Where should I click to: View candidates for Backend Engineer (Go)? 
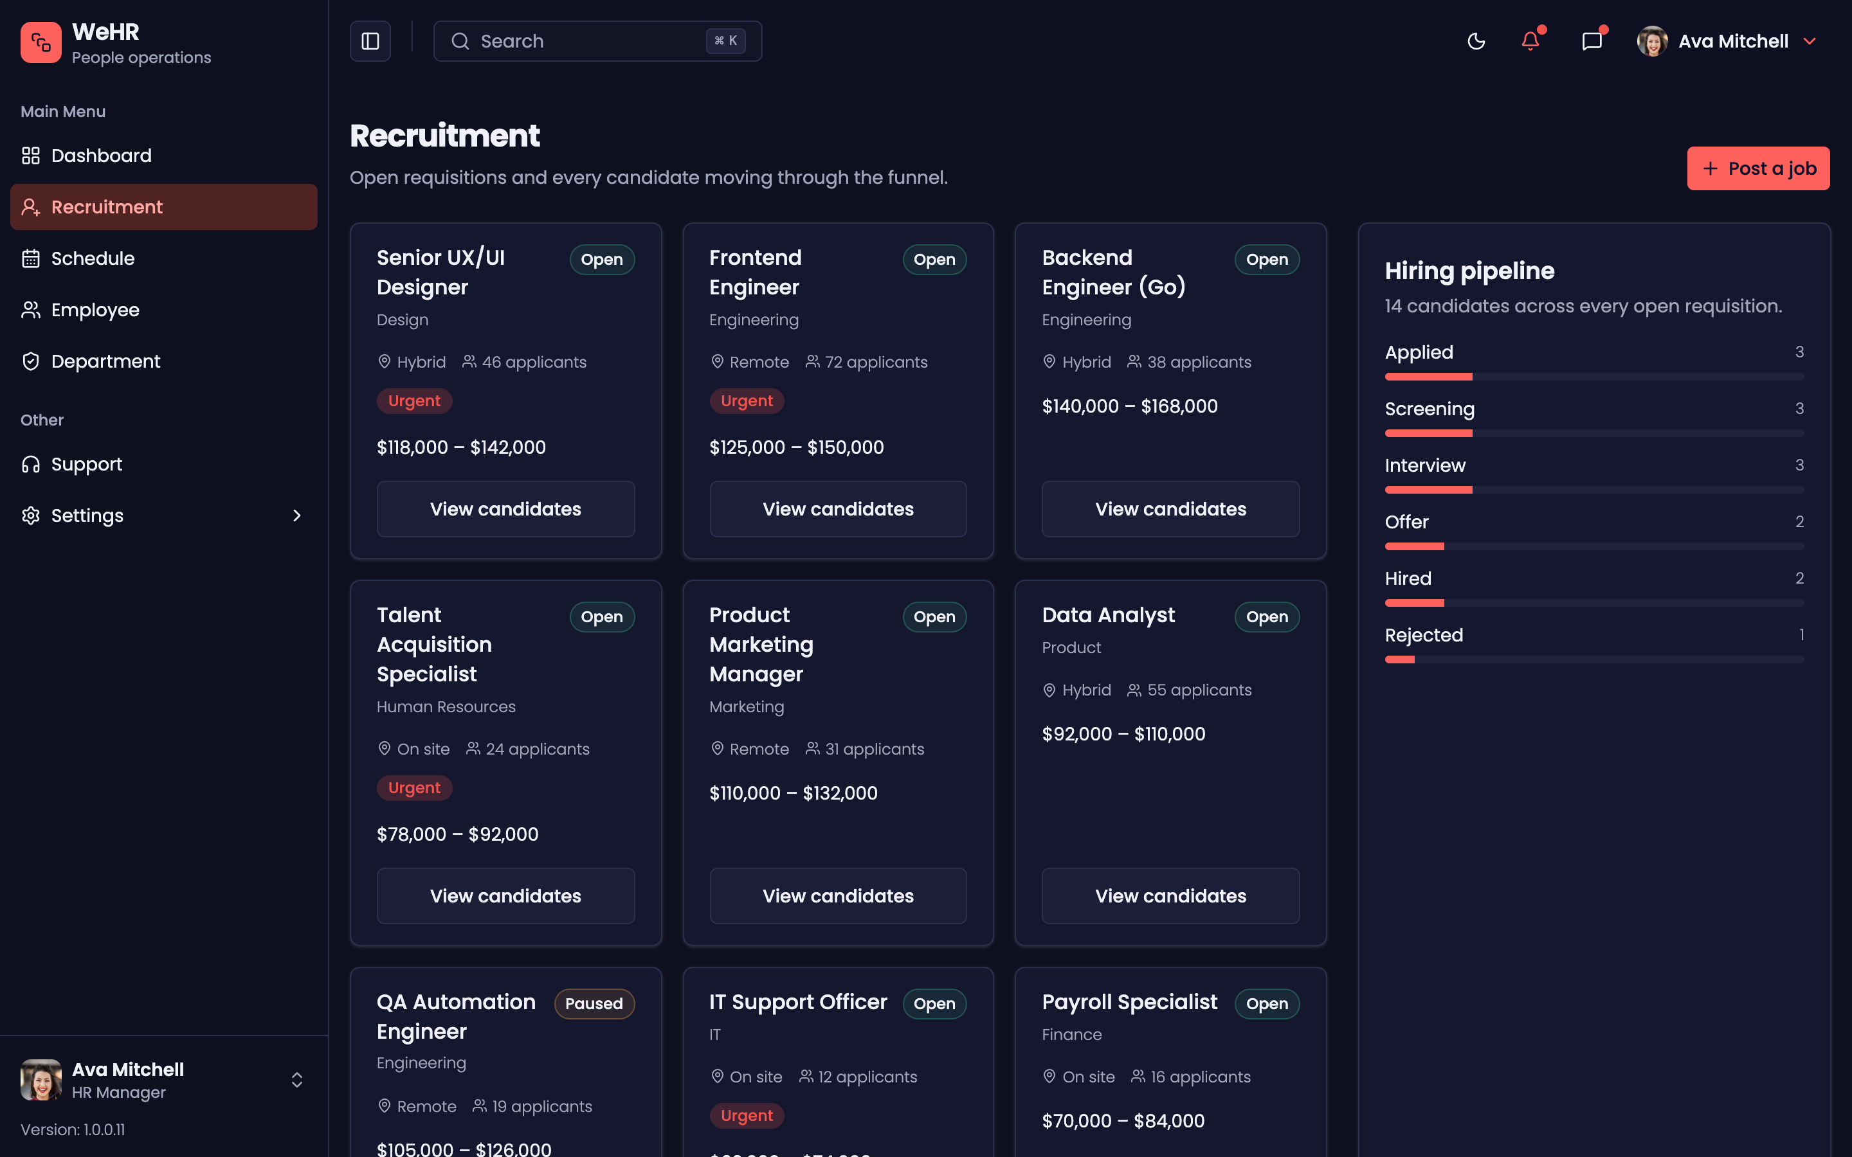tap(1170, 509)
